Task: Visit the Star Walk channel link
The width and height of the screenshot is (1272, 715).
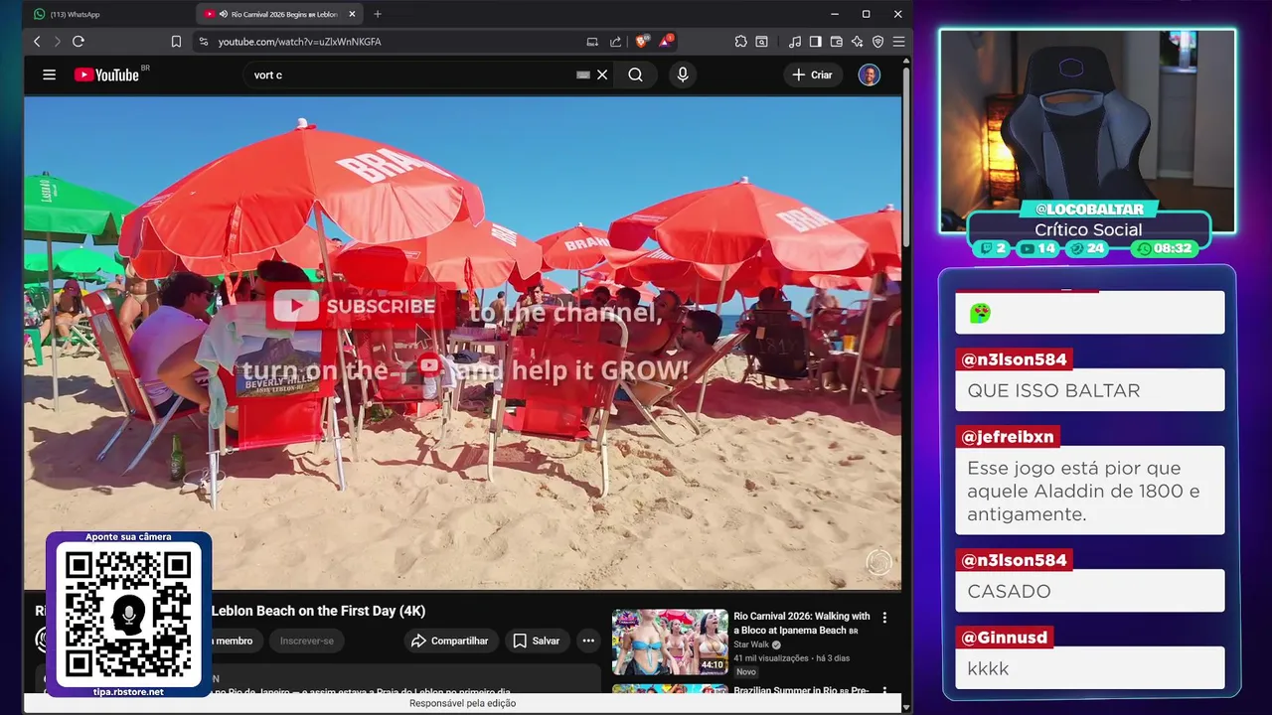Action: [x=751, y=644]
